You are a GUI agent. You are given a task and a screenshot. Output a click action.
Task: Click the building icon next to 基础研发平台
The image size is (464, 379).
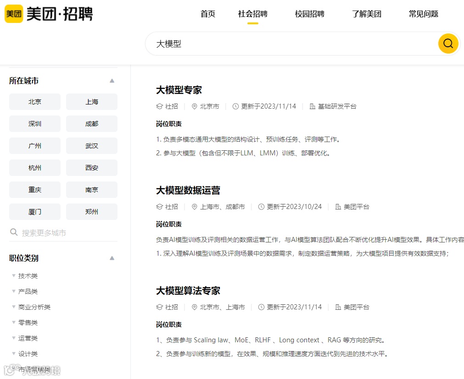(x=312, y=106)
